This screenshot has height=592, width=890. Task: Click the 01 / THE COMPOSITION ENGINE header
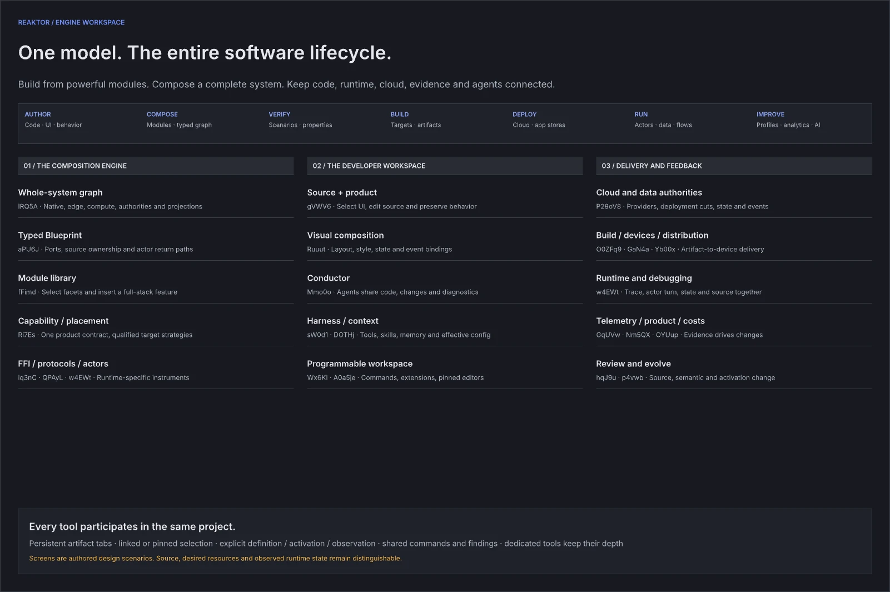click(x=156, y=166)
